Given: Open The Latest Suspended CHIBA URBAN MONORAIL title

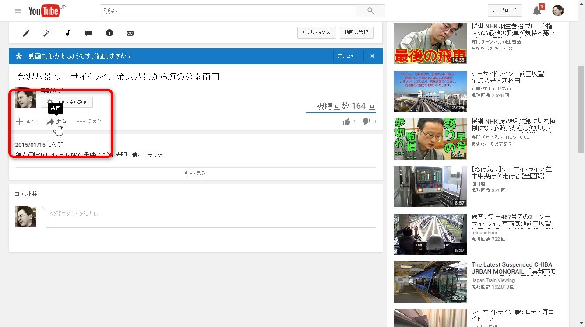Looking at the screenshot, I should (x=513, y=268).
